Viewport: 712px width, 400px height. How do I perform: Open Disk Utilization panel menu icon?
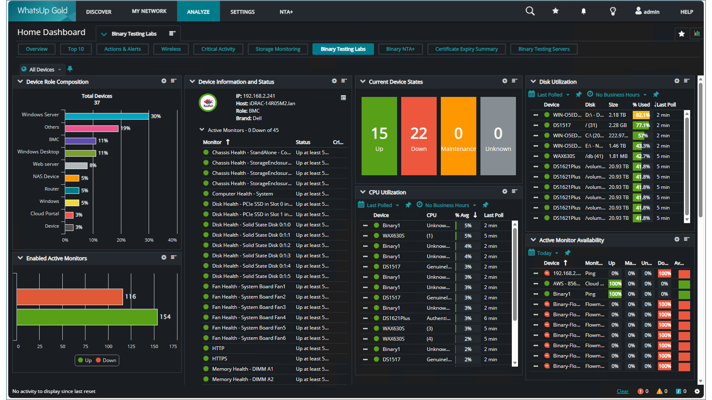click(x=686, y=81)
